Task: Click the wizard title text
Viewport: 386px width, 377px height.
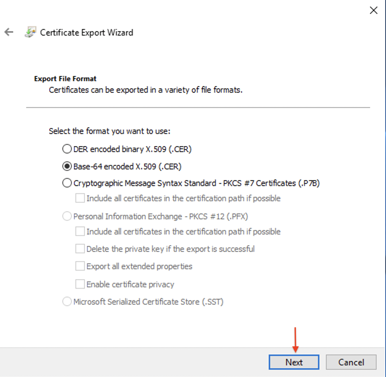Action: tap(87, 33)
